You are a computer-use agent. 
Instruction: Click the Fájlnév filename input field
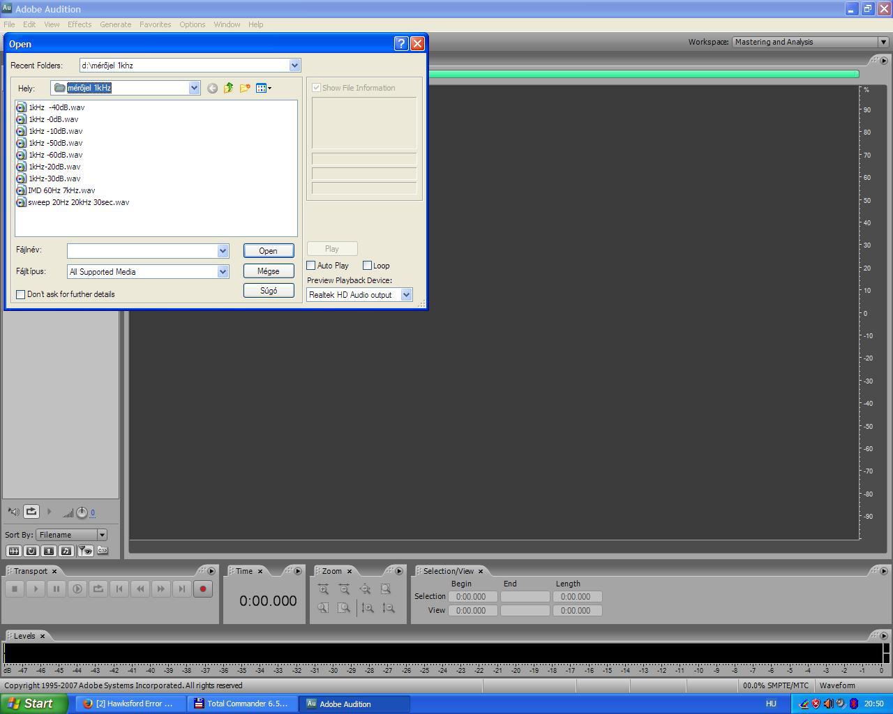tap(142, 251)
